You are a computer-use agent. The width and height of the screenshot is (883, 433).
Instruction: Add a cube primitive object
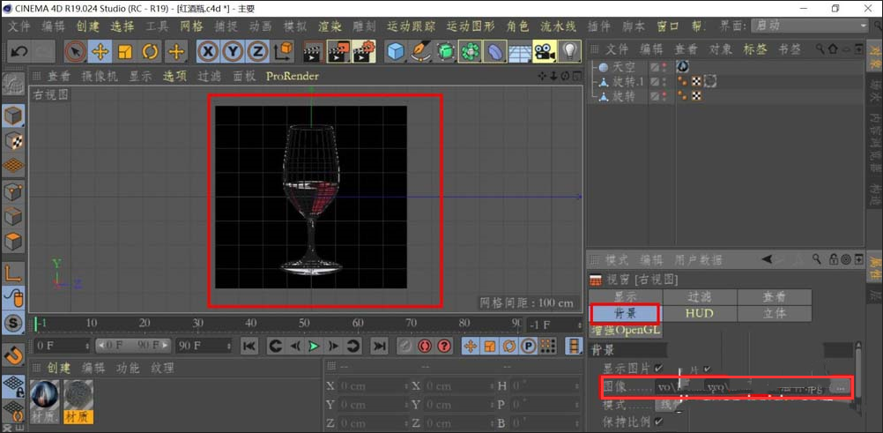coord(396,52)
